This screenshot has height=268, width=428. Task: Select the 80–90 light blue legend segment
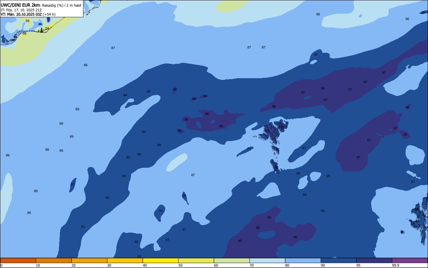(303, 260)
